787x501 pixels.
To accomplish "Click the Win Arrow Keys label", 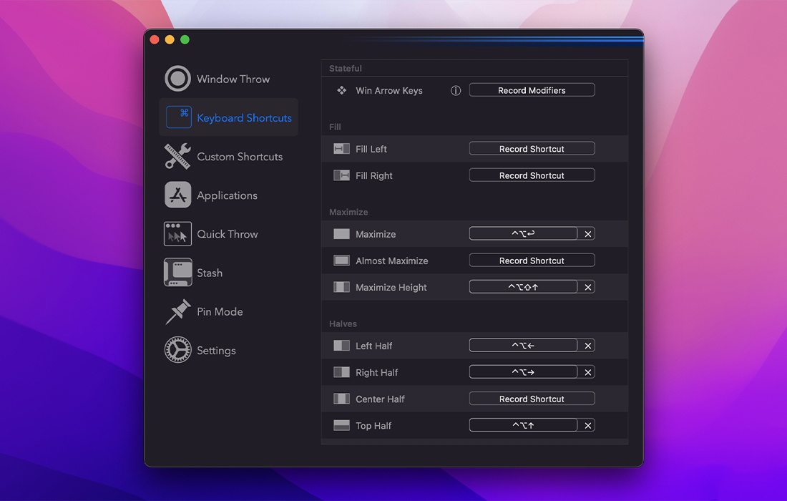I will click(389, 90).
